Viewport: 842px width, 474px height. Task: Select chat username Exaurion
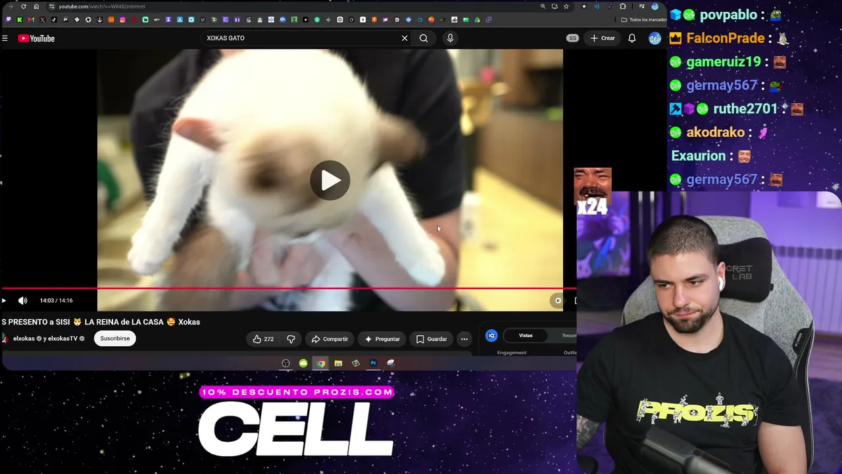tap(699, 156)
